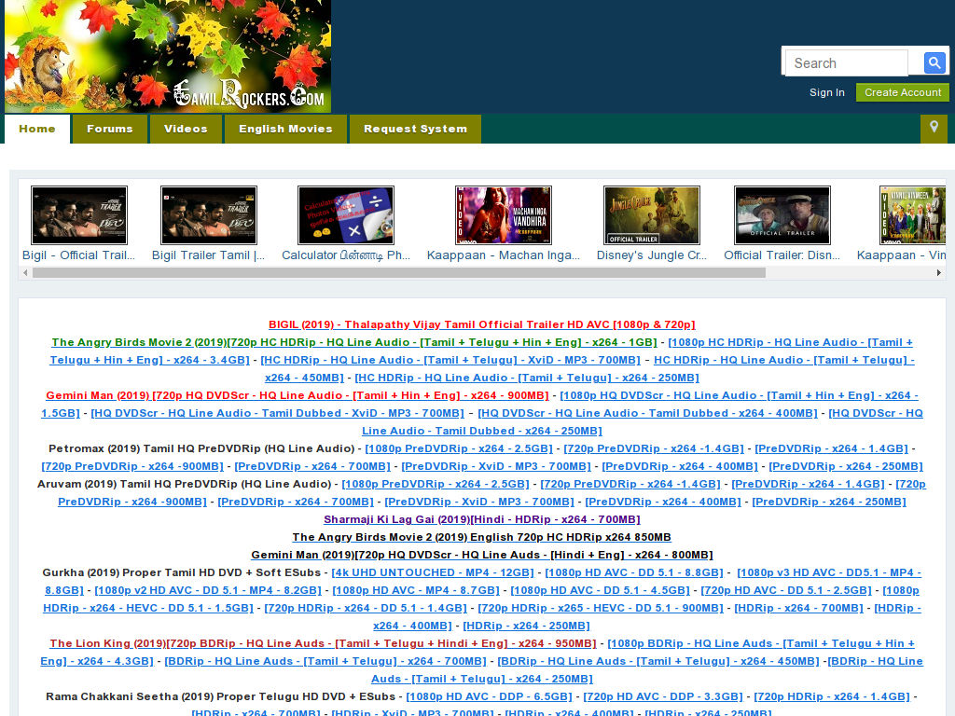The image size is (955, 716).
Task: Click the blue search magnifier button
Action: [934, 62]
